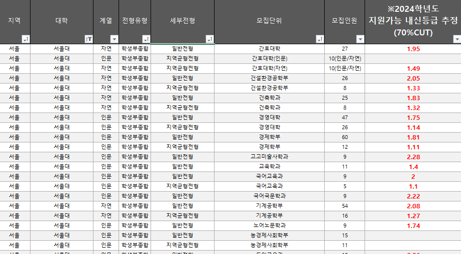Viewport: 461px width, 254px height.
Task: Select the 간호대학 cell
Action: [269, 49]
